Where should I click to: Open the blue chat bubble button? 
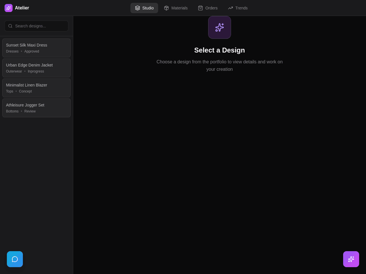coord(15,259)
